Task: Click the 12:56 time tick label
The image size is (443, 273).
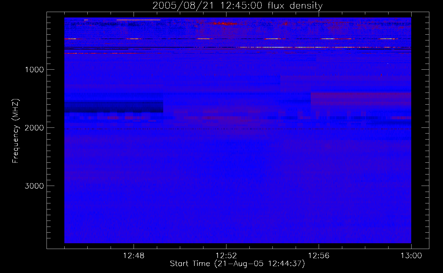Action: tap(319, 256)
